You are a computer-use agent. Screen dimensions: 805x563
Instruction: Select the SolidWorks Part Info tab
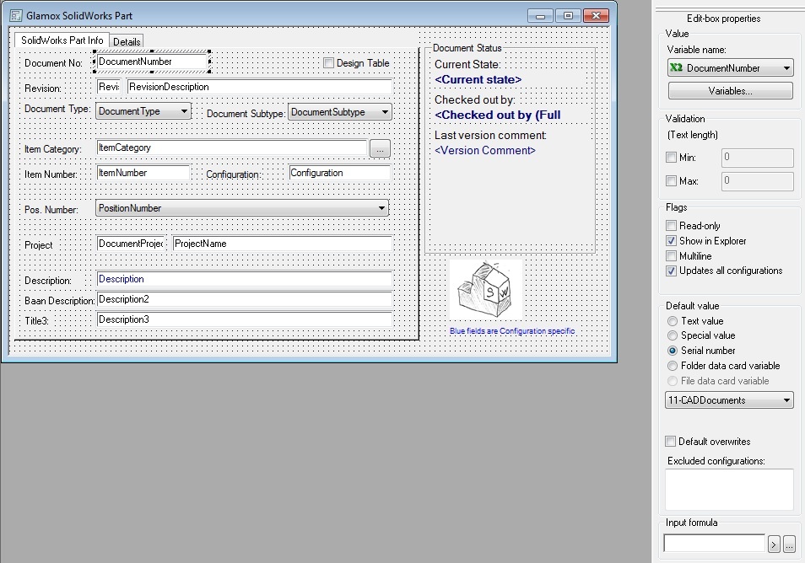coord(62,40)
